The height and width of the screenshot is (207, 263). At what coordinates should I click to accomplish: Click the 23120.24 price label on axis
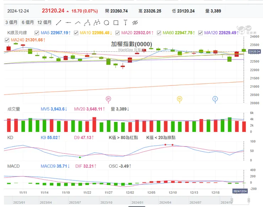click(254, 51)
